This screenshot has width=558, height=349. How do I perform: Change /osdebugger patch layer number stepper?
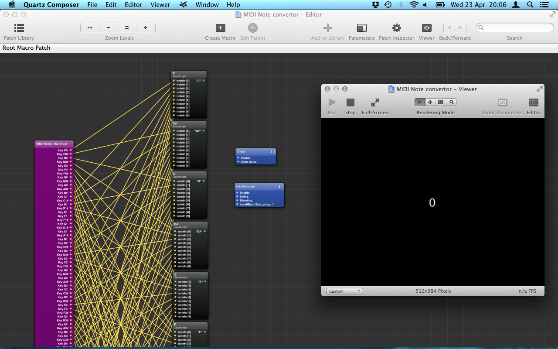[x=281, y=186]
